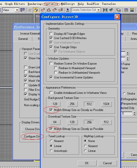Image resolution: width=137 pixels, height=168 pixels.
Task: Set download texture size to 256
Action: 89,122
